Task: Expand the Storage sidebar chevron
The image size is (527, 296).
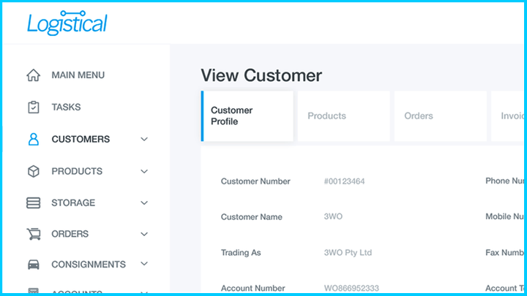Action: tap(144, 203)
